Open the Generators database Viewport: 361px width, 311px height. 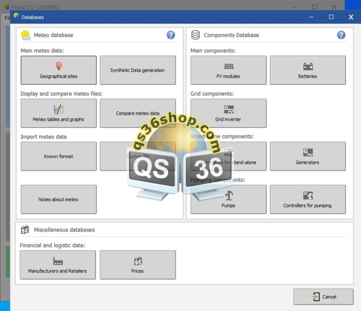pyautogui.click(x=307, y=156)
